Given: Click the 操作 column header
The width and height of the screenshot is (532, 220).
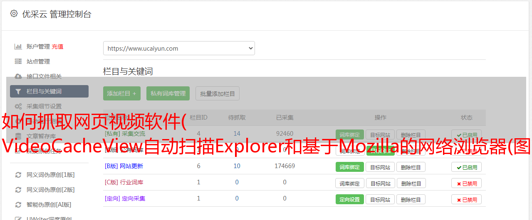Looking at the screenshot, I should (380, 117).
